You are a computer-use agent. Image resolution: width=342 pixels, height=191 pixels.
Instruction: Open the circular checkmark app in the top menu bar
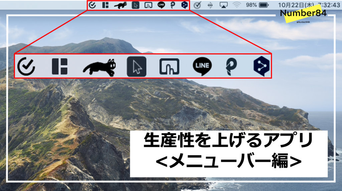92,5
